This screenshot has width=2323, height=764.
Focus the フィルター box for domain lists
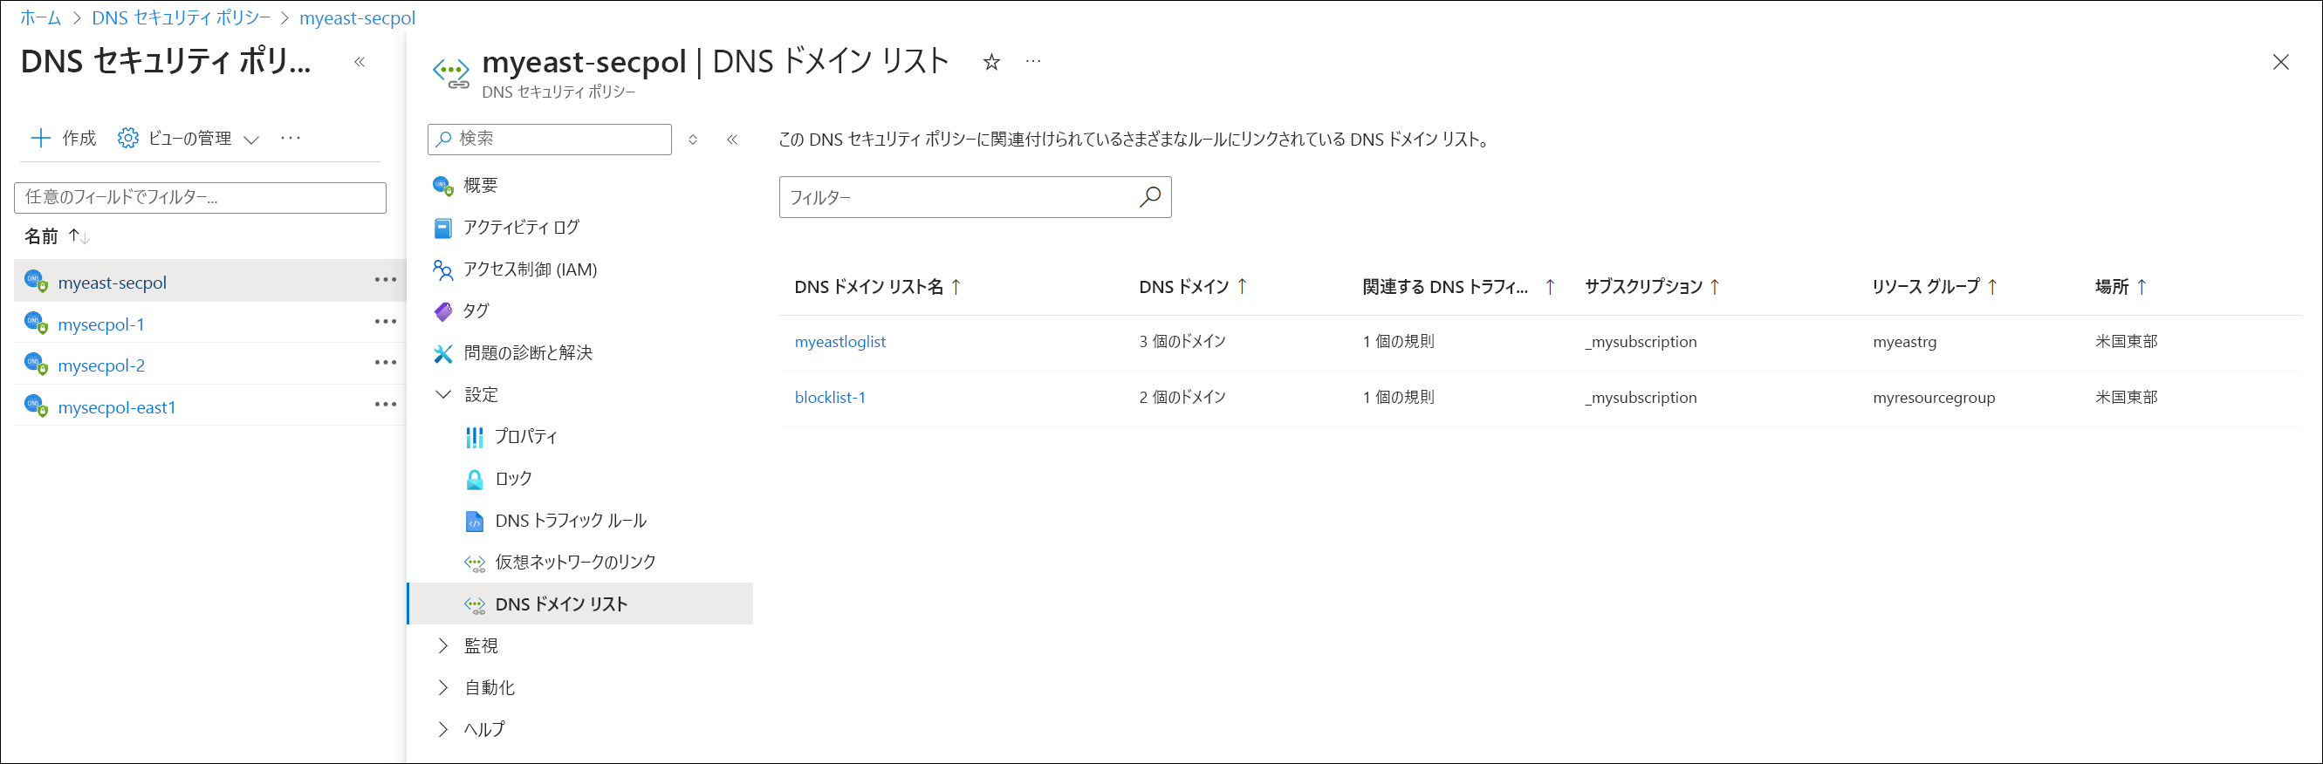(x=975, y=197)
